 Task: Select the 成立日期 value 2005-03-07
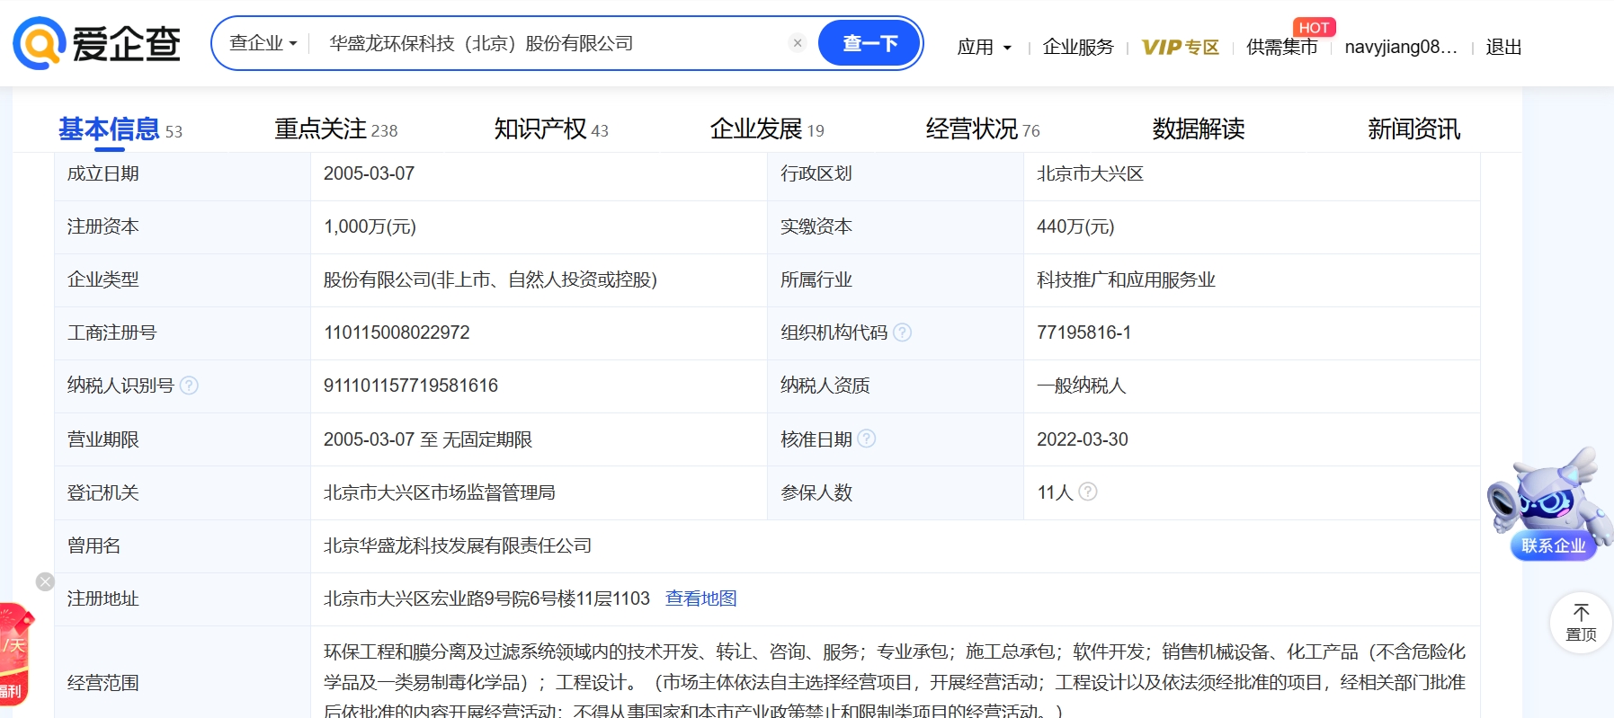pos(369,173)
